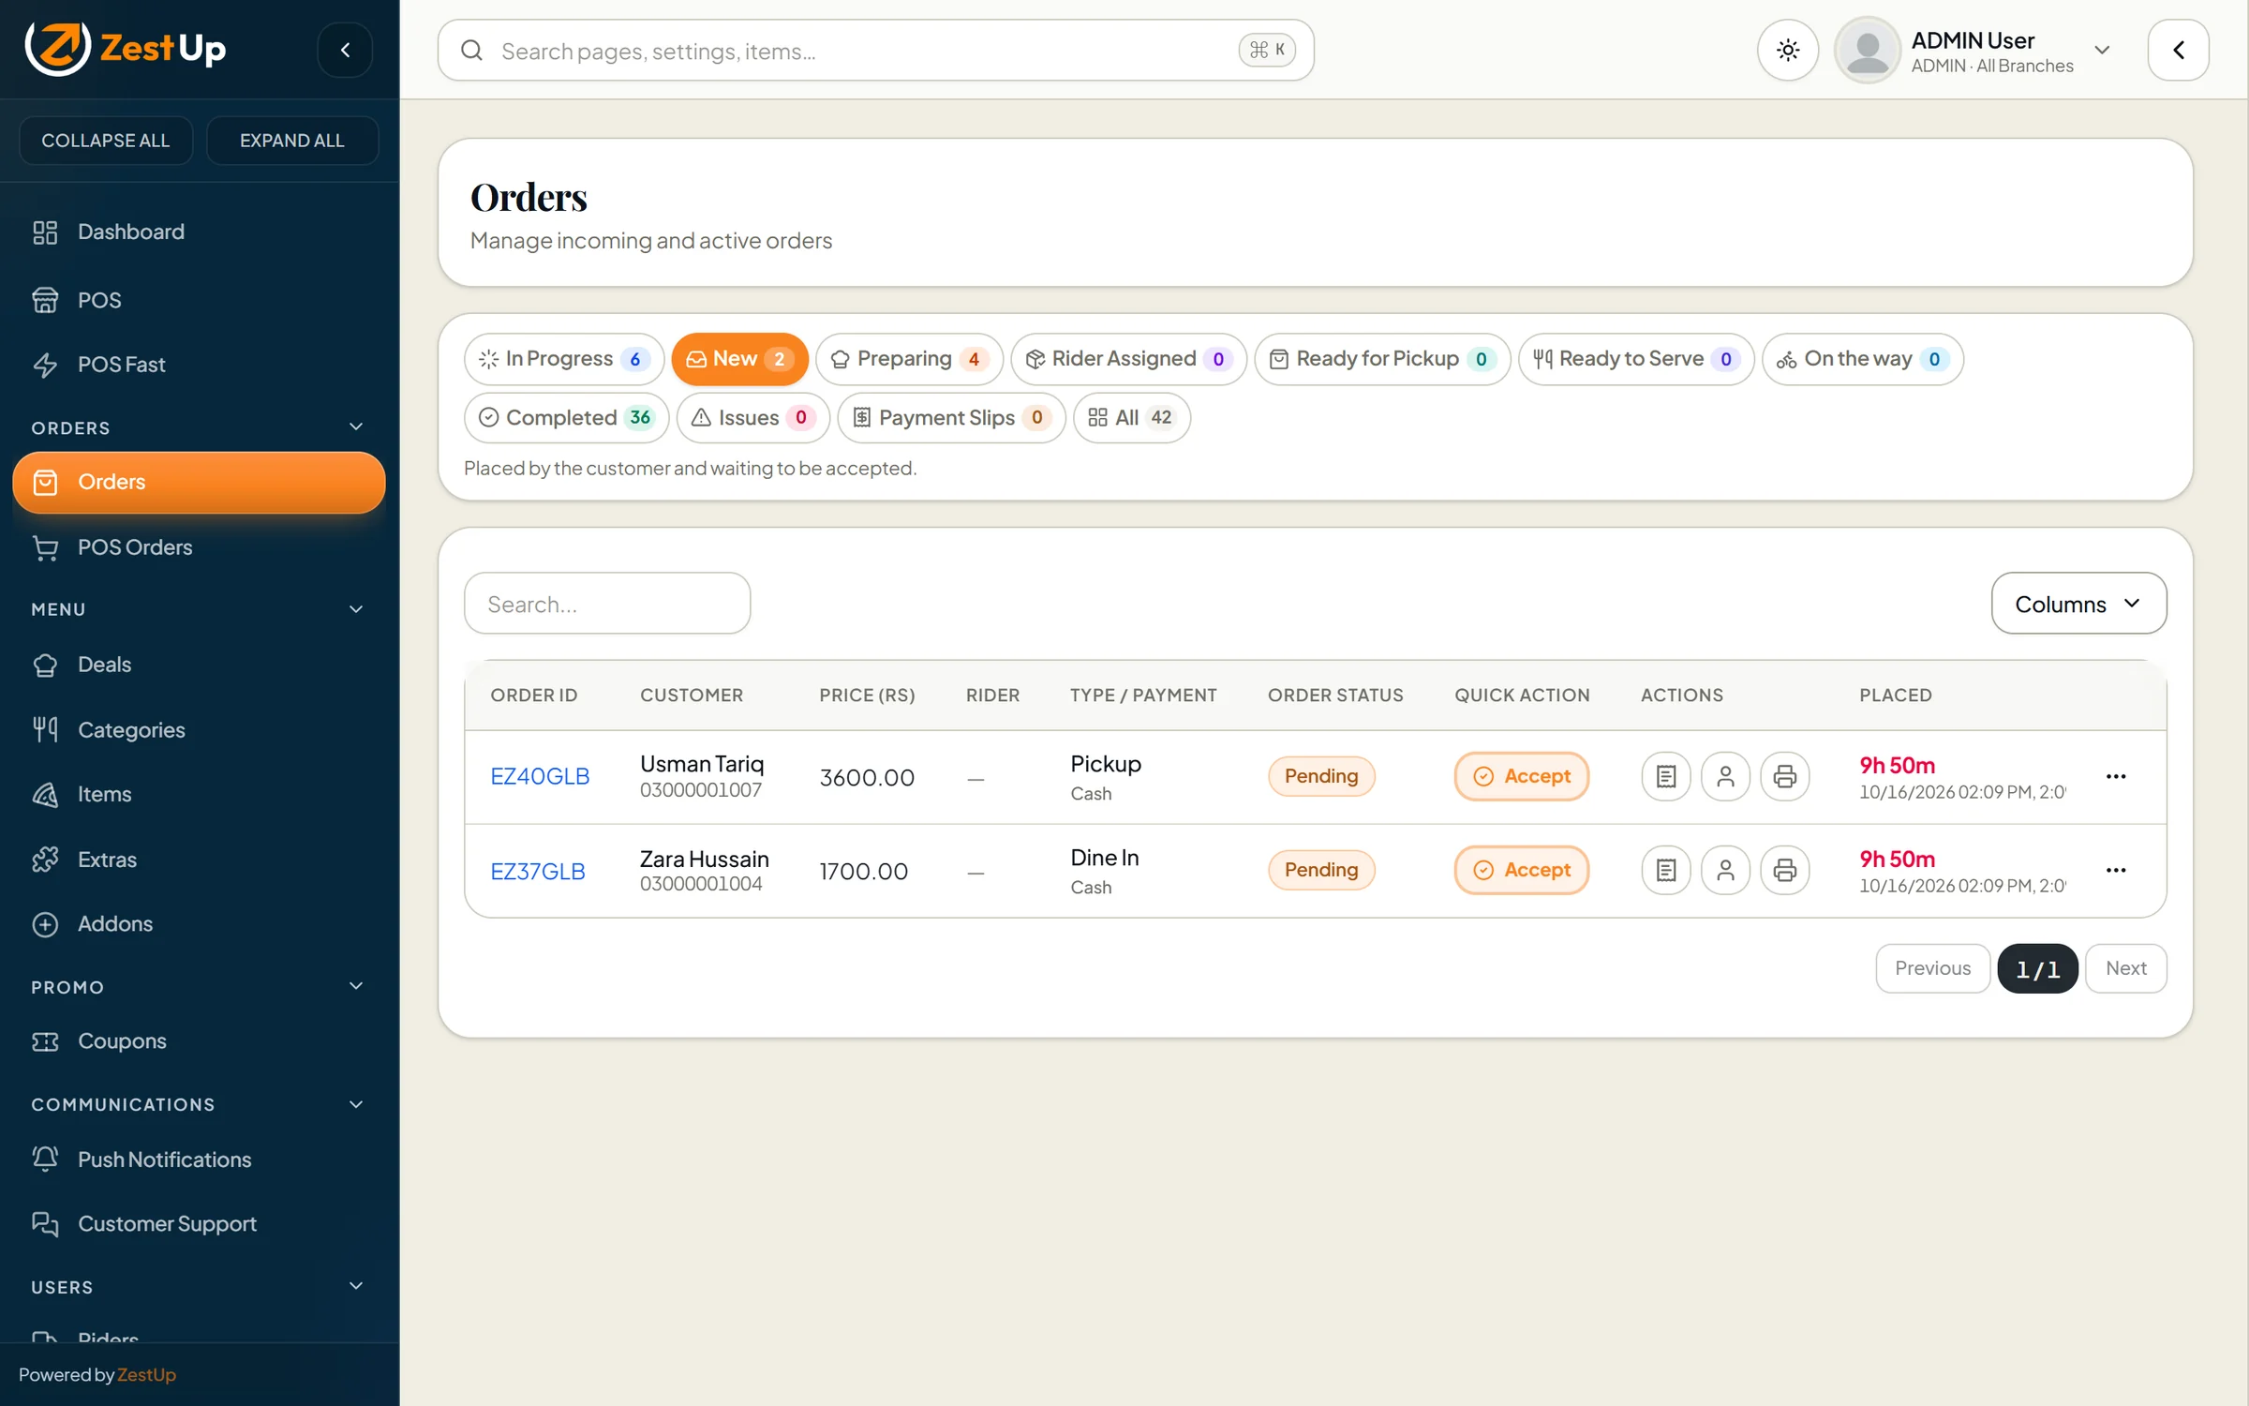Open POS Orders page
Screen dimensions: 2249x1406
tap(199, 546)
